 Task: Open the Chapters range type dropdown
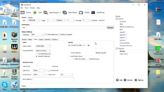point(61,20)
